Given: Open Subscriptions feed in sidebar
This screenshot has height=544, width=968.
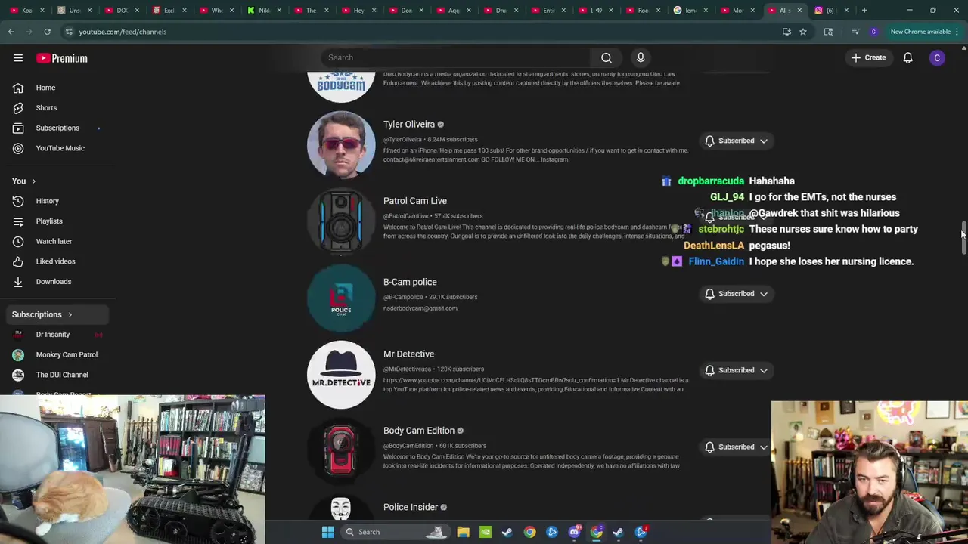Looking at the screenshot, I should pyautogui.click(x=57, y=128).
